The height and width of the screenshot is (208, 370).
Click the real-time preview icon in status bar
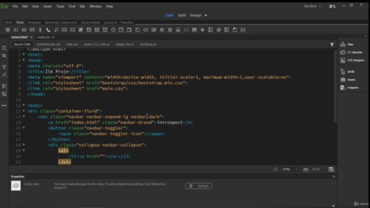(331, 169)
